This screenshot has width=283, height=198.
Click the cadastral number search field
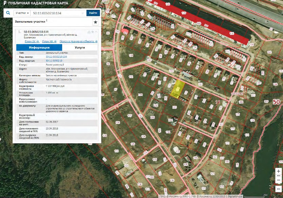[56, 13]
